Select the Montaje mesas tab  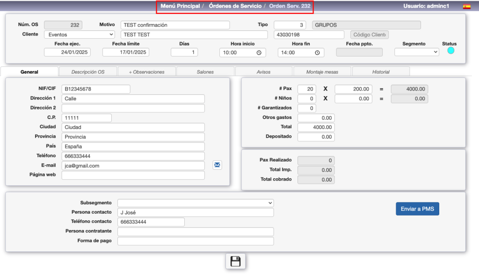[x=322, y=72]
